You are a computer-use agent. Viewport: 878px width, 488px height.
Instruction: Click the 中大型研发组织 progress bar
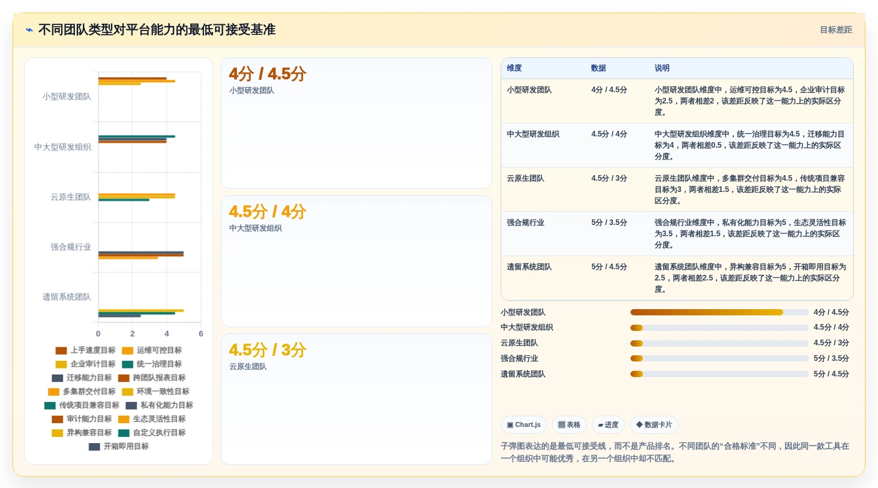(719, 328)
